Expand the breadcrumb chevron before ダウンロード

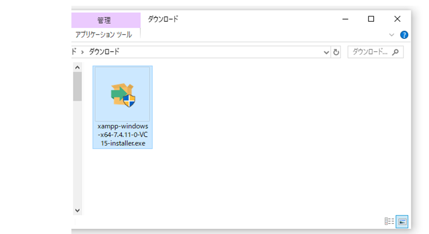click(82, 52)
